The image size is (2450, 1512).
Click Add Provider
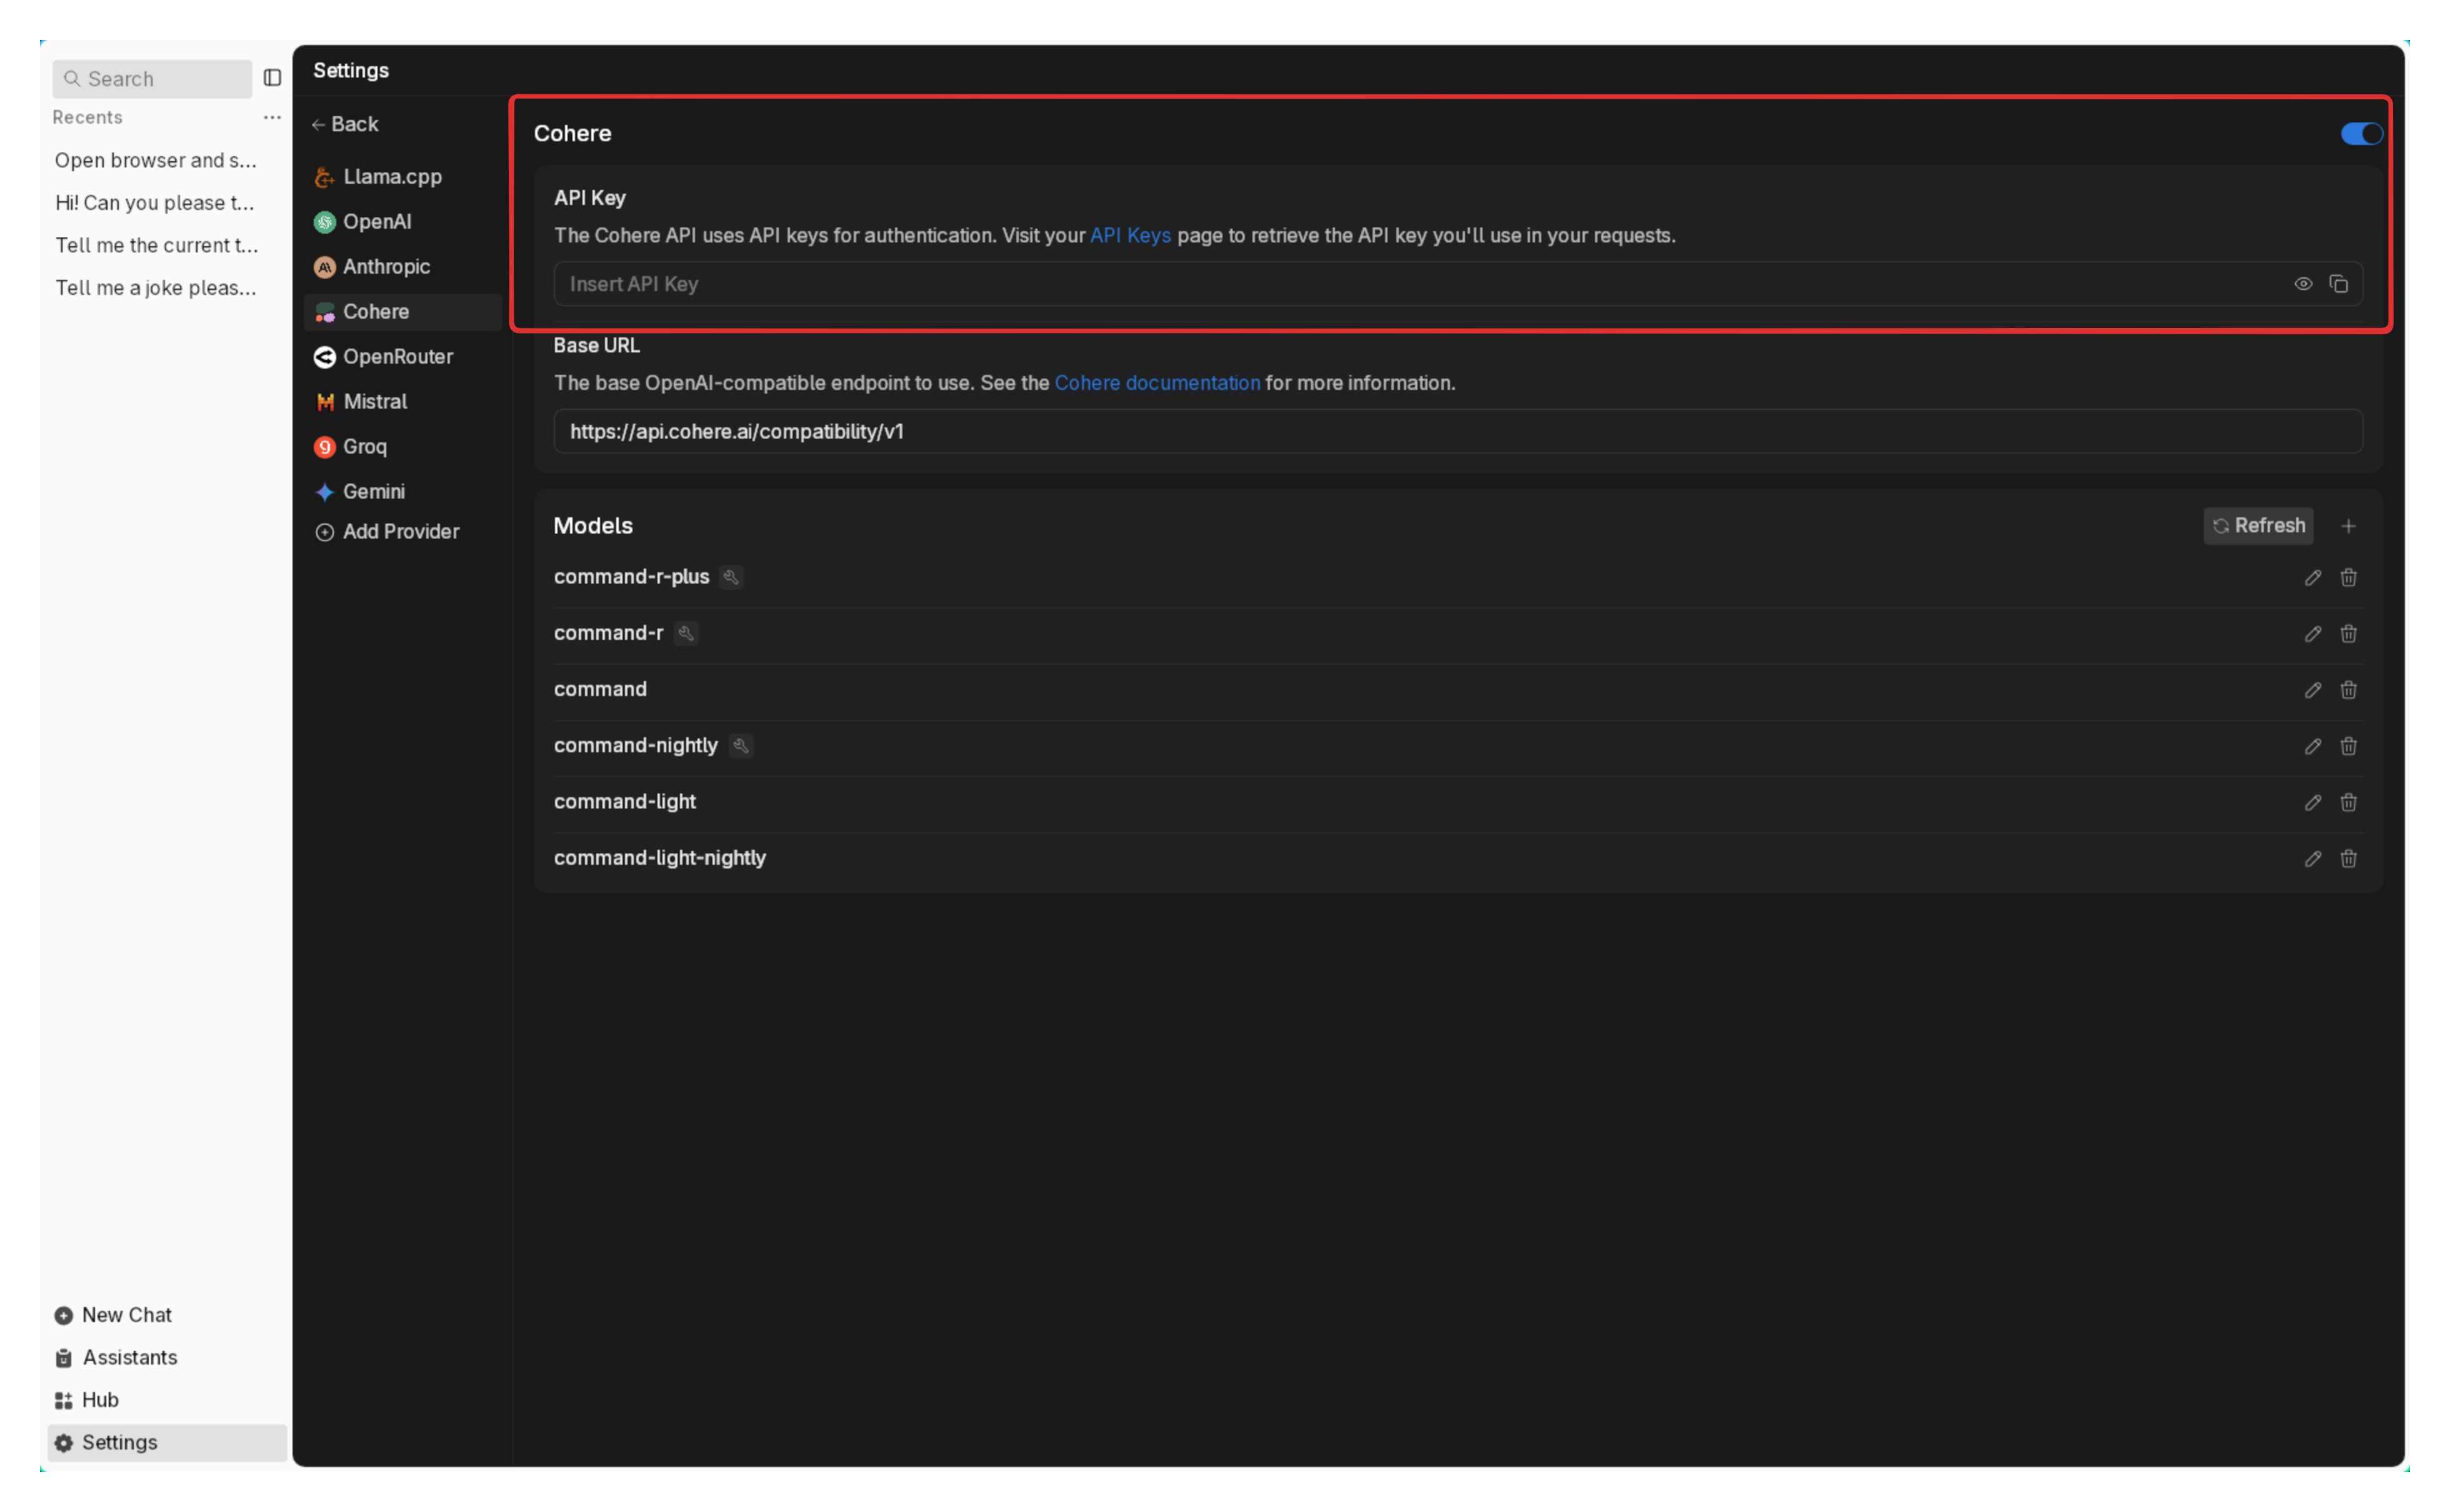pyautogui.click(x=400, y=532)
